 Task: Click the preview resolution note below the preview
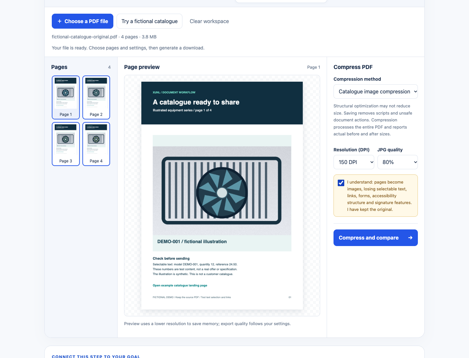point(207,324)
